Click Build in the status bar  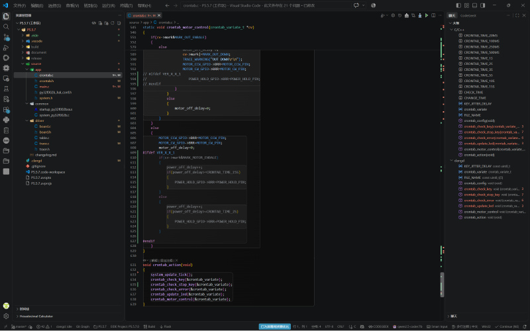(150, 326)
